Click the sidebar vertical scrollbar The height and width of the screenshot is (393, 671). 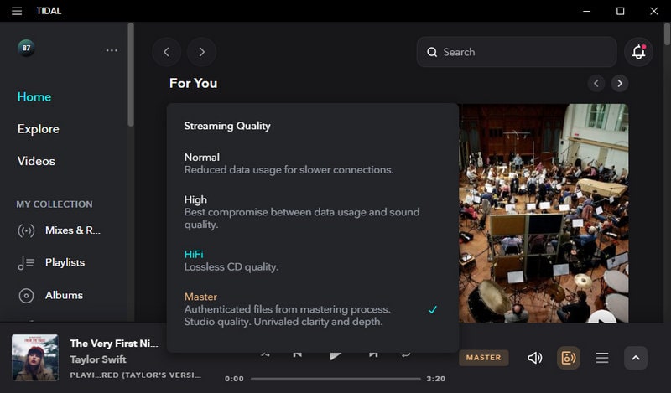click(x=131, y=75)
